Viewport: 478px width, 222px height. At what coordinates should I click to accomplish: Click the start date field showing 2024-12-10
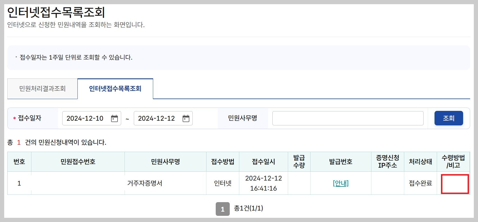[86, 118]
